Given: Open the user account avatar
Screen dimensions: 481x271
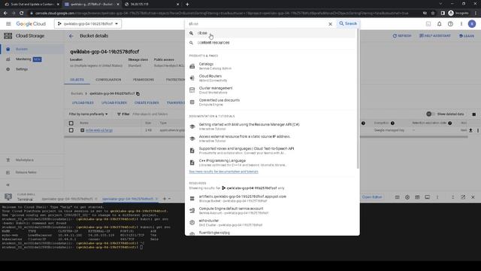Looking at the screenshot, I should [x=472, y=23].
